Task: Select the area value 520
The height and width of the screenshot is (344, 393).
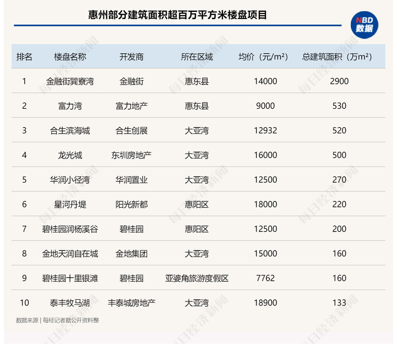Action: pyautogui.click(x=339, y=131)
